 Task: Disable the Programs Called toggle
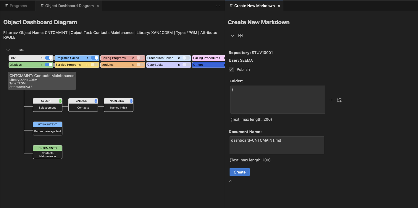95,58
